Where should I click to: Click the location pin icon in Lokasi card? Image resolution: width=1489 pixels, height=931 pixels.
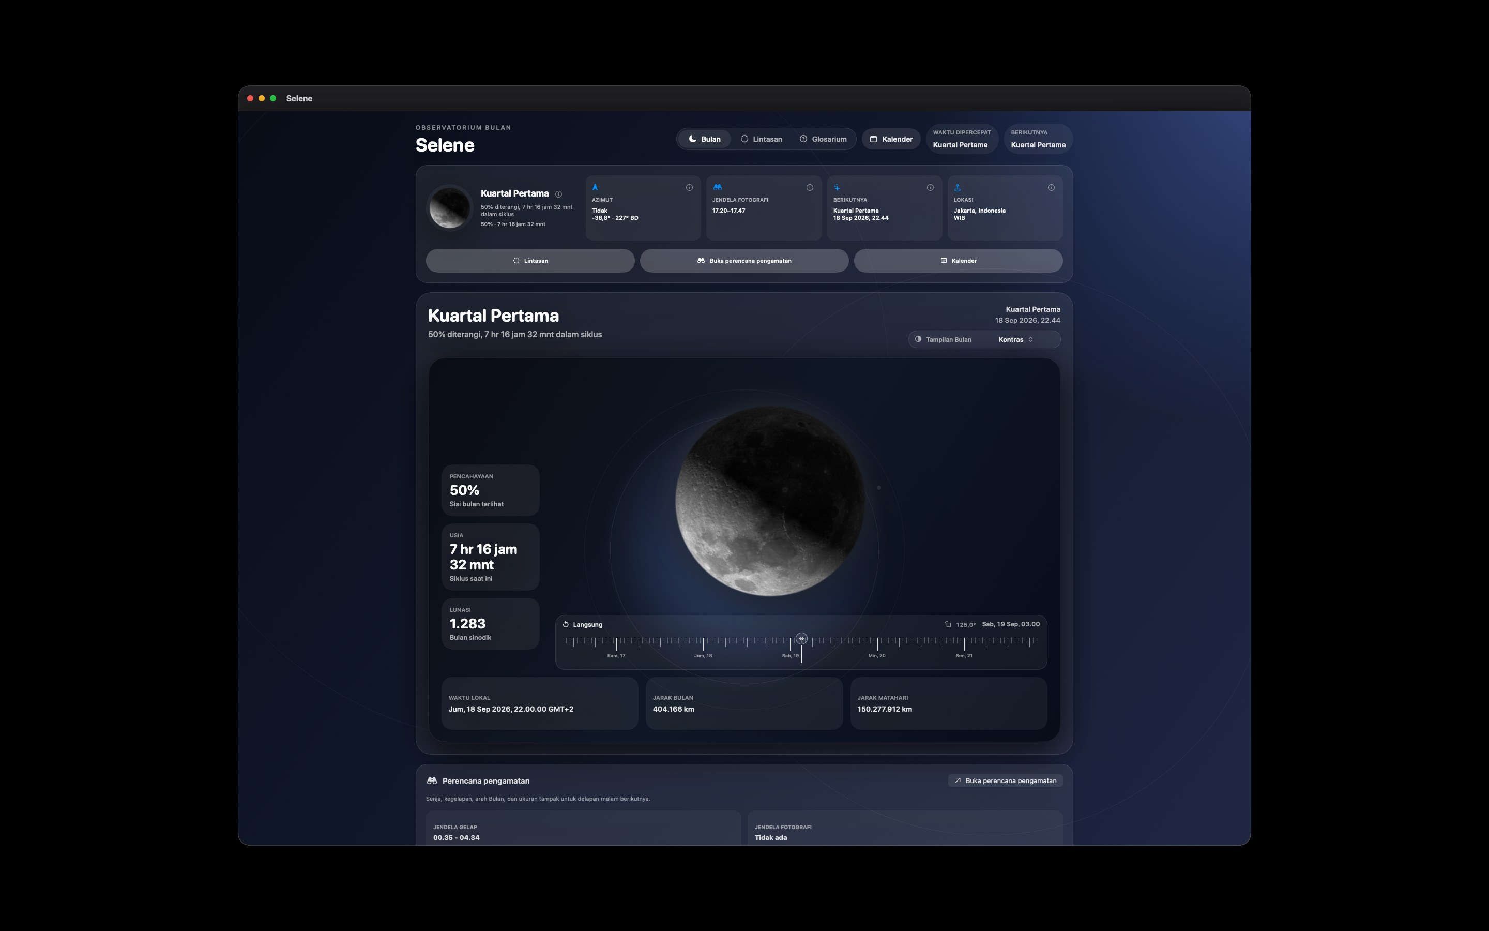958,187
